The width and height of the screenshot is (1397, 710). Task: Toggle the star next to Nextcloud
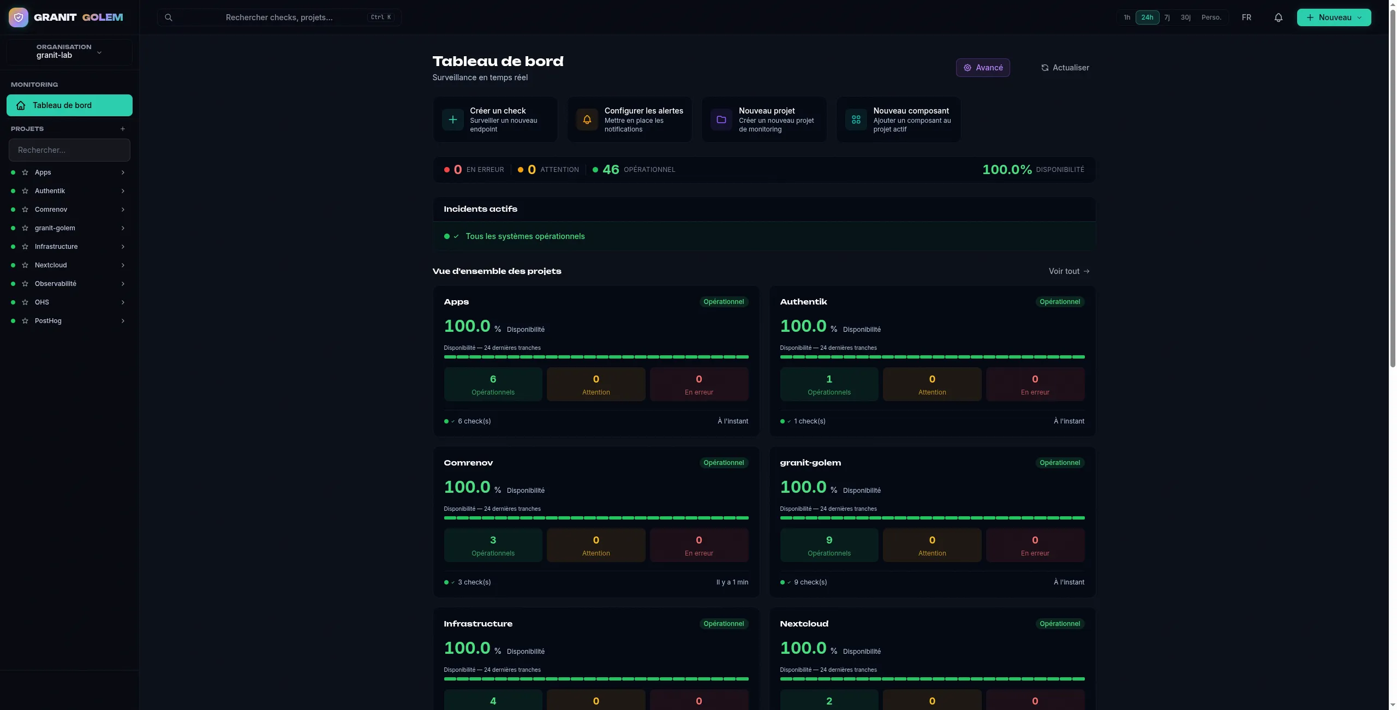pyautogui.click(x=25, y=265)
